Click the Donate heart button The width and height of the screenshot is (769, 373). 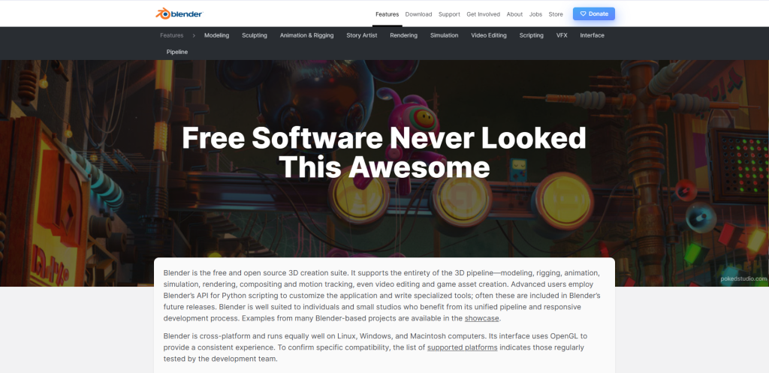(x=593, y=14)
